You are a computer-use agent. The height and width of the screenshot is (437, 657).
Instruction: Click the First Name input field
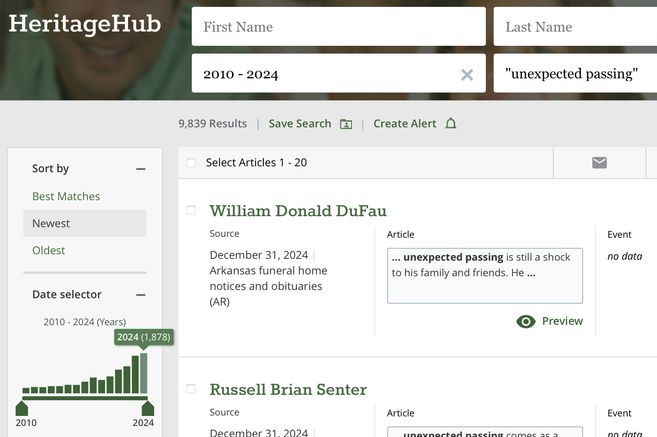tap(339, 27)
